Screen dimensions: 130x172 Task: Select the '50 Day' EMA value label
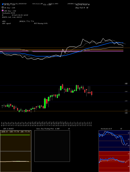[10, 8]
